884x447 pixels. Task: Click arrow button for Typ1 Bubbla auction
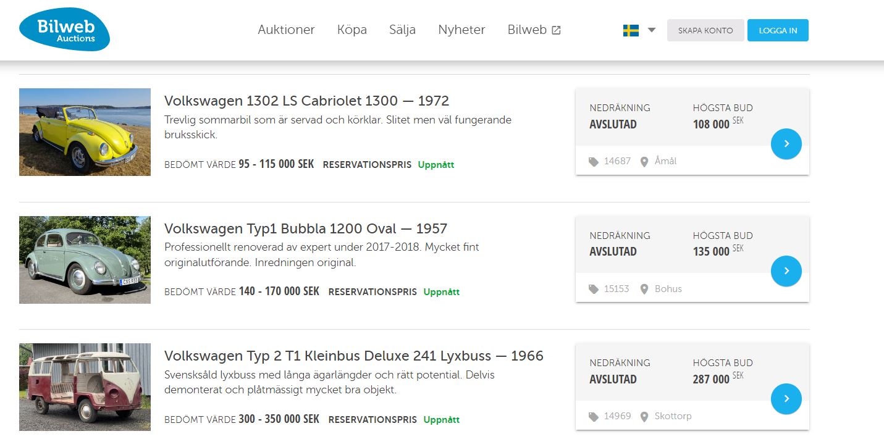click(786, 271)
